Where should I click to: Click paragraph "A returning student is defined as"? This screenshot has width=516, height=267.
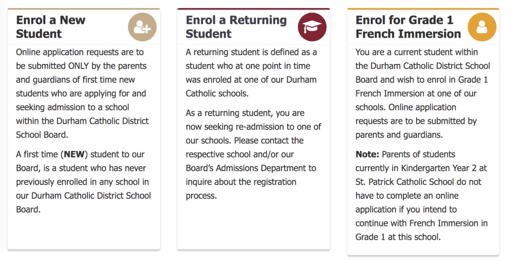[251, 73]
